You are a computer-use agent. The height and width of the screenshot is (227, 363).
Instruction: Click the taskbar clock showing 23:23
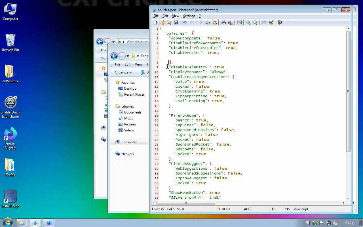(349, 223)
